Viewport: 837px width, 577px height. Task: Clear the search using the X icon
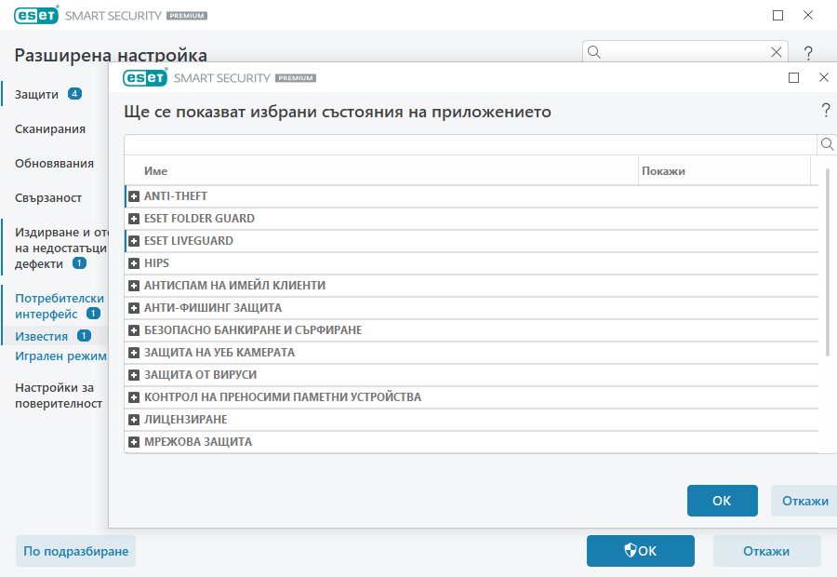(x=777, y=52)
